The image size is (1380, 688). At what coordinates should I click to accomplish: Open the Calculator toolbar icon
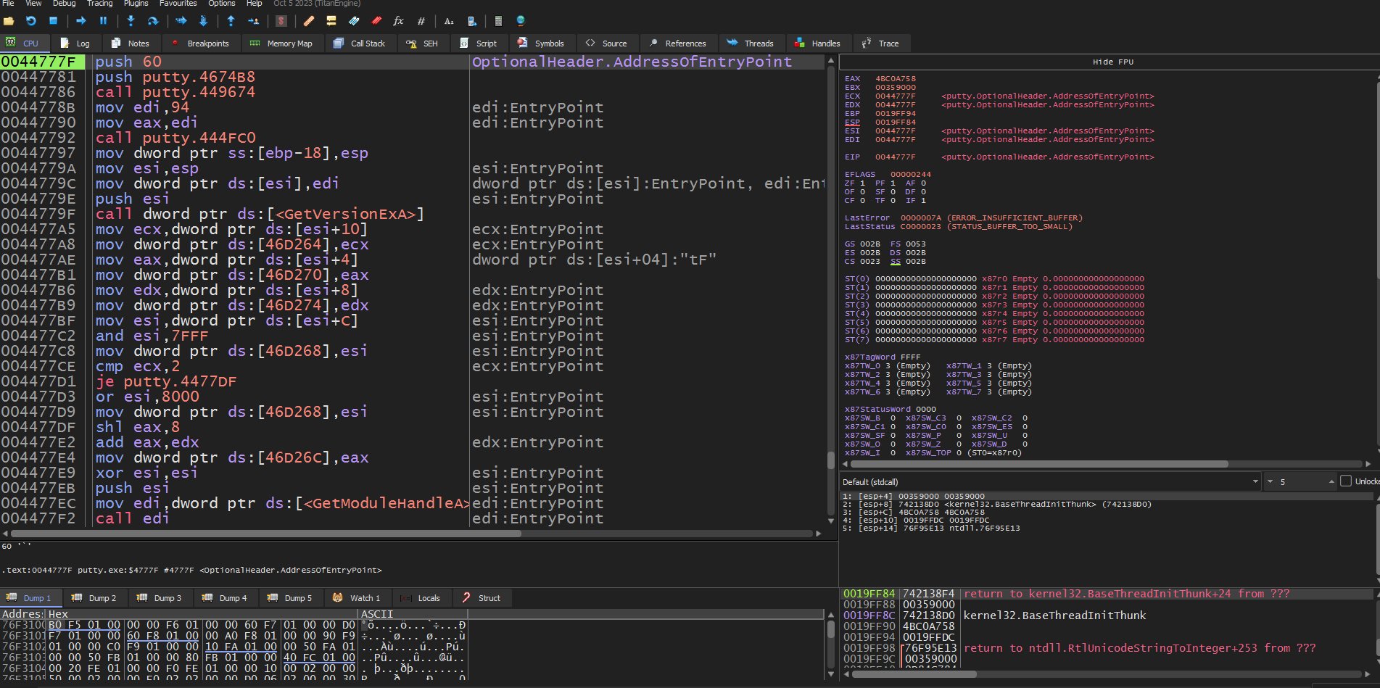point(498,21)
